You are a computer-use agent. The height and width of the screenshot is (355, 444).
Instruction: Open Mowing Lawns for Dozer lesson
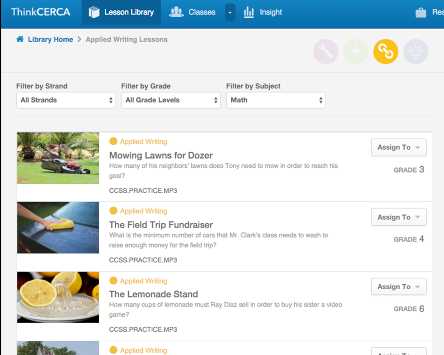(161, 156)
